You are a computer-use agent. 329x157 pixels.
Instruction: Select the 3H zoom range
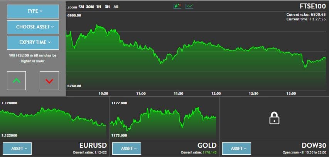point(107,7)
